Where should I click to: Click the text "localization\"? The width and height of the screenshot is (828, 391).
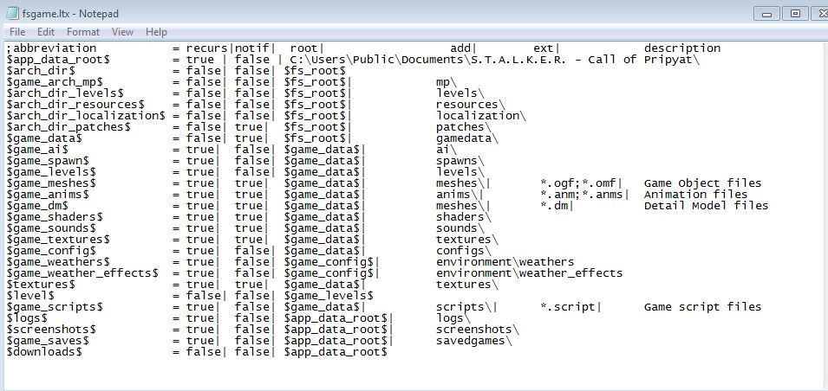pyautogui.click(x=481, y=115)
